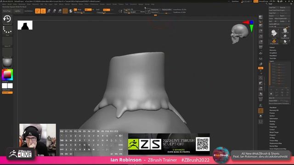Expand the ArrayMesh section
This screenshot has width=294, height=165.
tap(273, 53)
